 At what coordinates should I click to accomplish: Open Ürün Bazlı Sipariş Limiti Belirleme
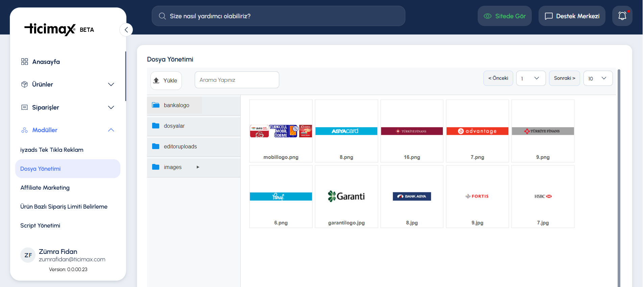(64, 207)
